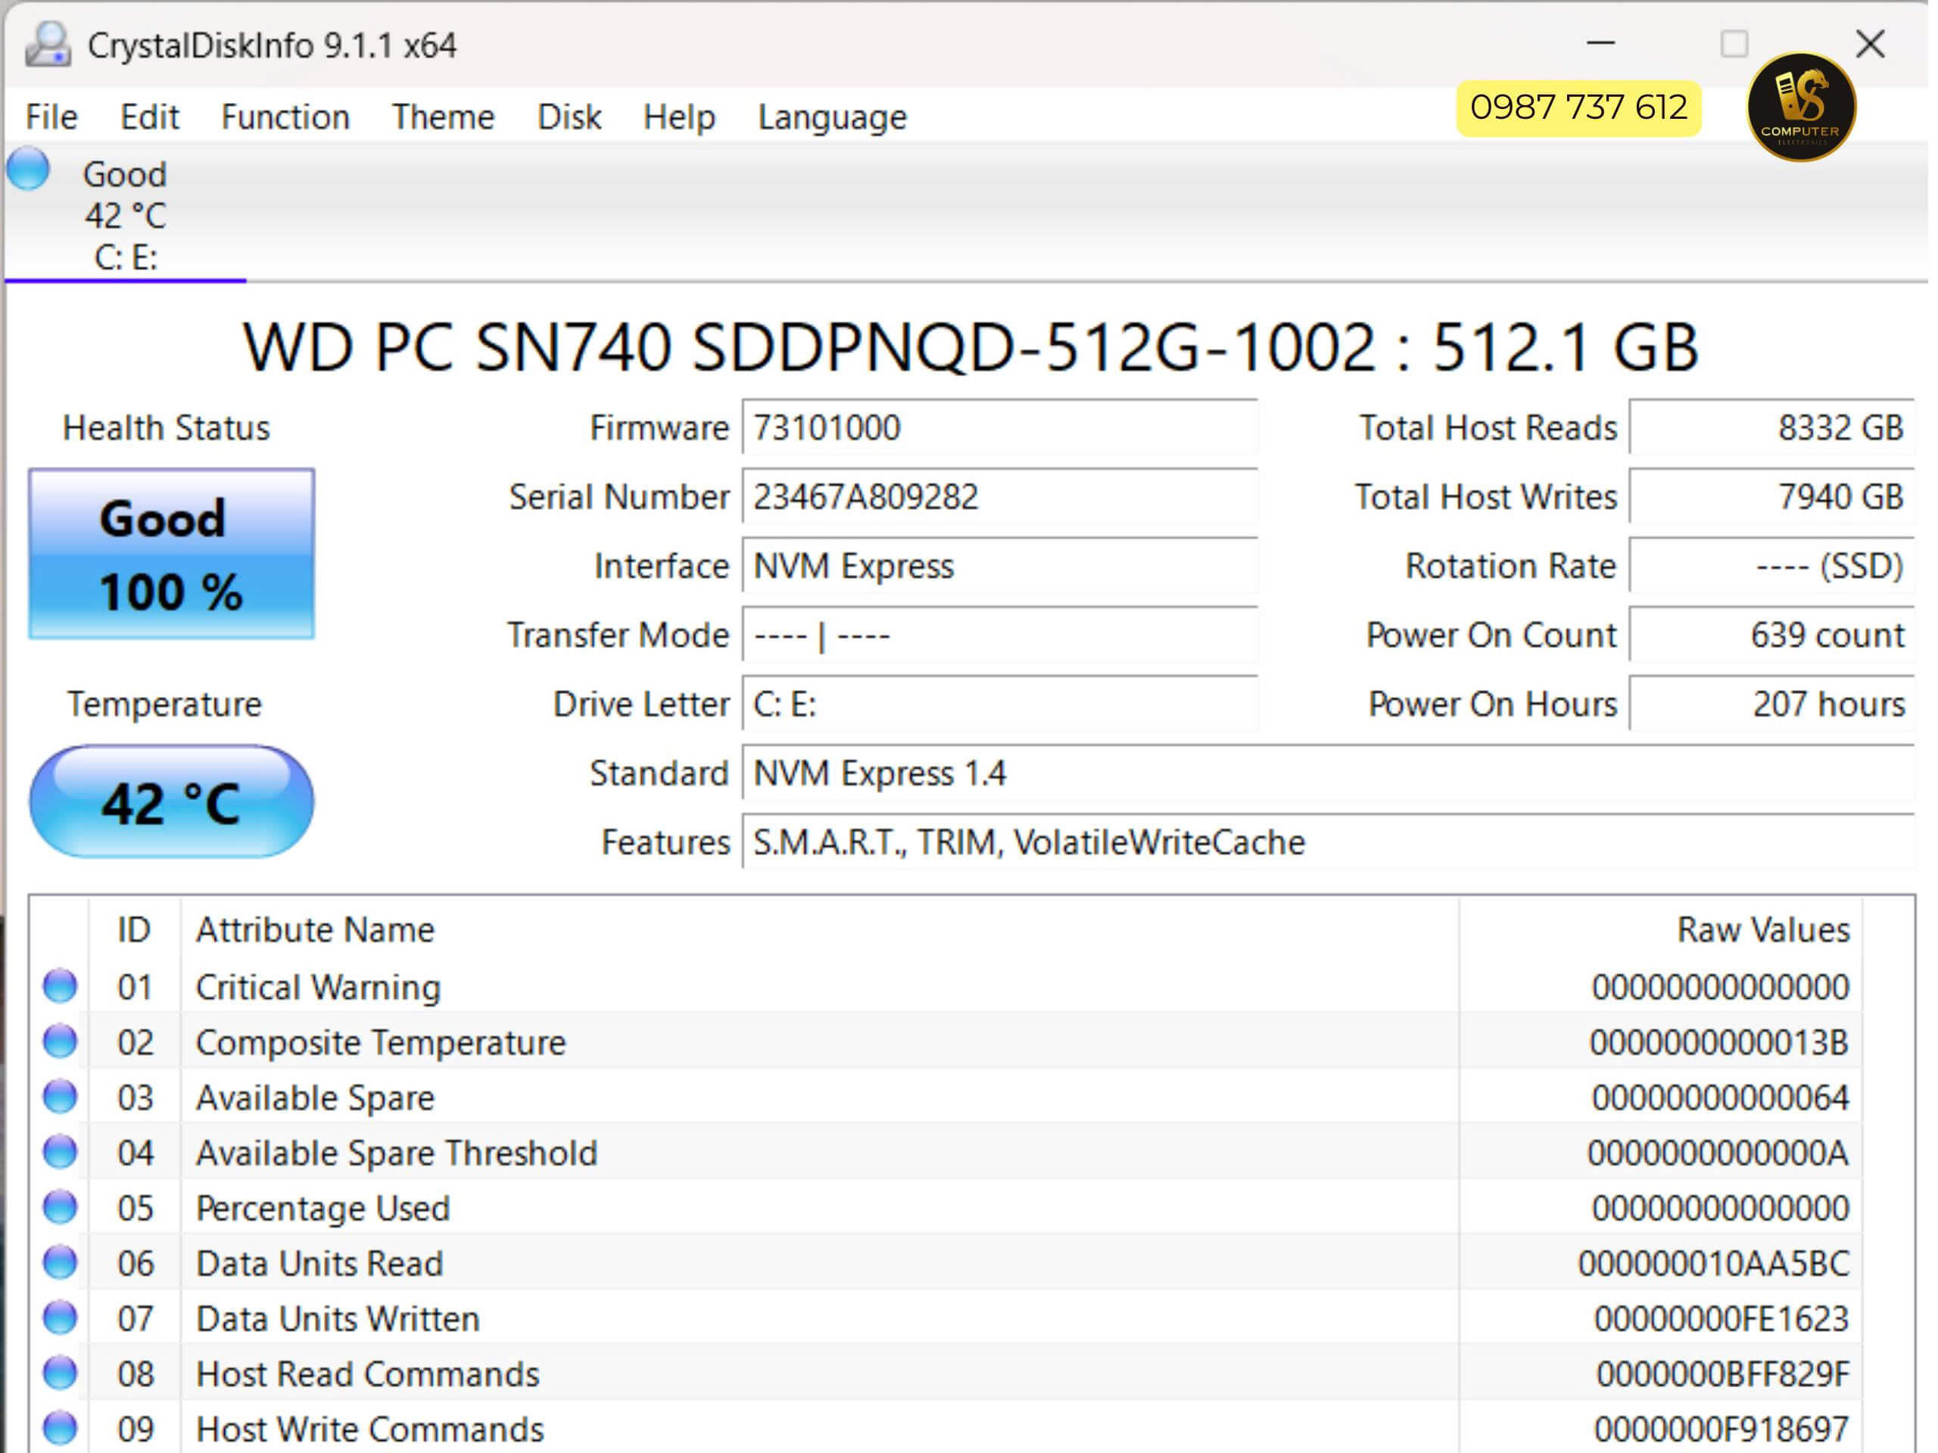Click the Health Status label

(166, 428)
